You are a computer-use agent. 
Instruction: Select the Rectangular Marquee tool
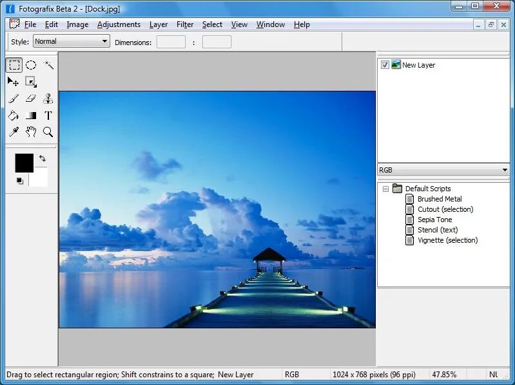coord(14,65)
